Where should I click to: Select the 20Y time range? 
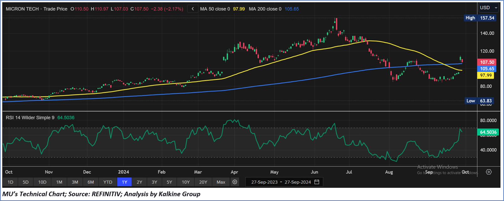(203, 182)
